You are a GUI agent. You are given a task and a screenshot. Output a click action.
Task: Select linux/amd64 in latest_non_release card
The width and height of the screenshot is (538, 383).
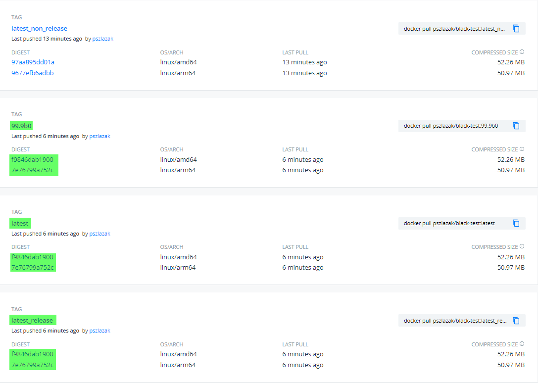point(178,62)
